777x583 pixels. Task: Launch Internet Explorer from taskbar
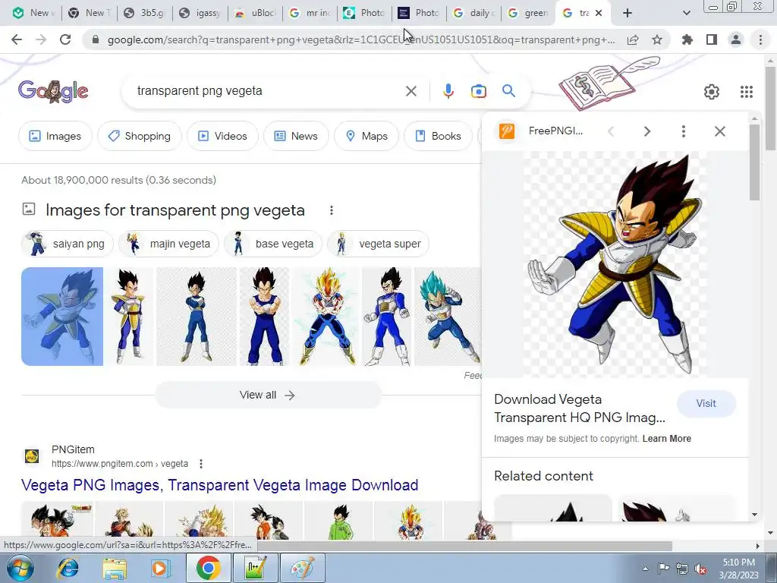67,568
